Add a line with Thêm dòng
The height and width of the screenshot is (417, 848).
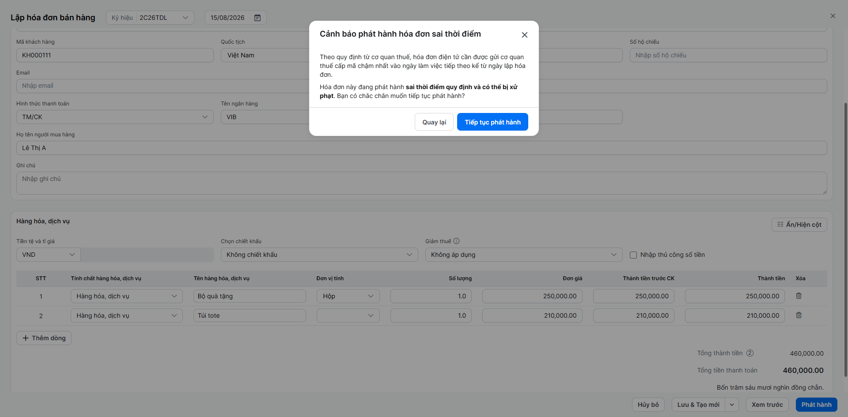tap(44, 338)
